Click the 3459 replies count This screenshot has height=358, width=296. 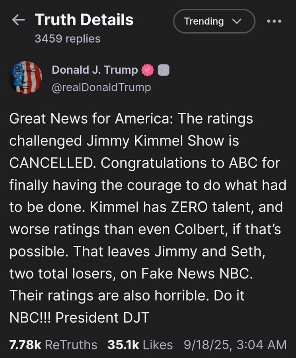point(68,39)
